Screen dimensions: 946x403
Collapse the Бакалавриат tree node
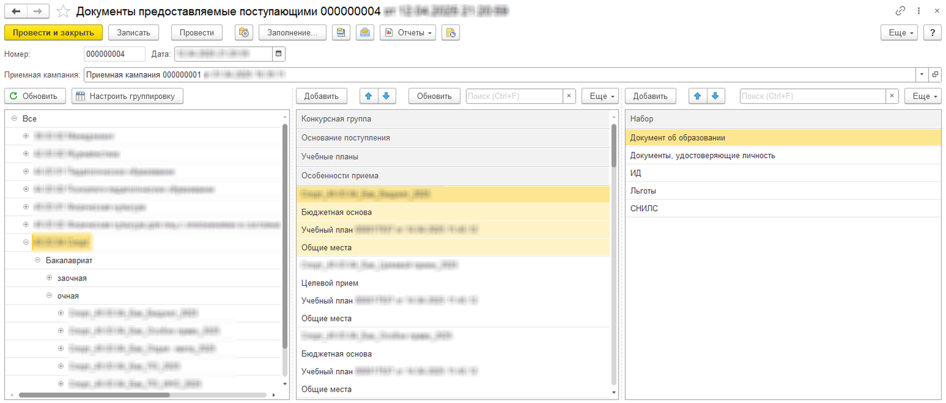coord(38,260)
